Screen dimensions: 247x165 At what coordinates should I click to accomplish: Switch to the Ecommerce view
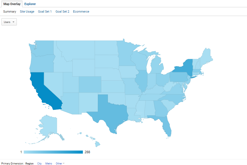click(x=81, y=11)
